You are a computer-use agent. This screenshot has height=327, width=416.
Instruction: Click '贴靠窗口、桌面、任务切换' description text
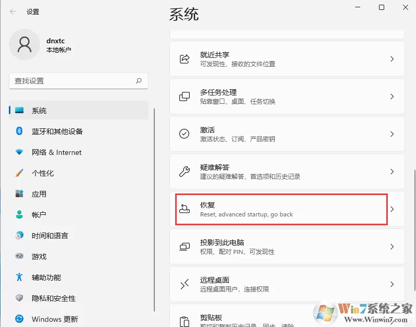(x=238, y=101)
